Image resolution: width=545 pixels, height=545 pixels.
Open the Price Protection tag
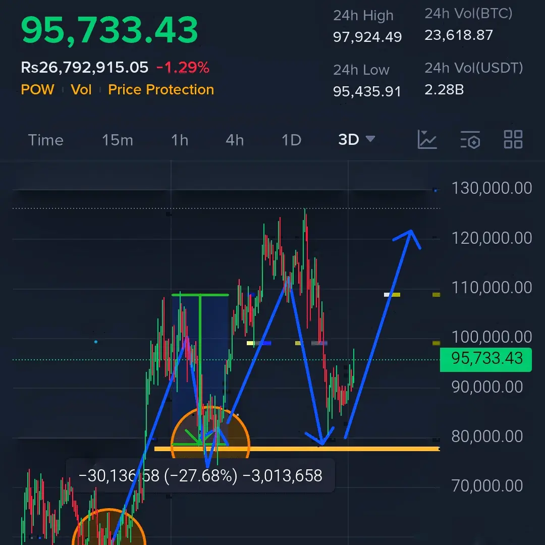click(161, 90)
